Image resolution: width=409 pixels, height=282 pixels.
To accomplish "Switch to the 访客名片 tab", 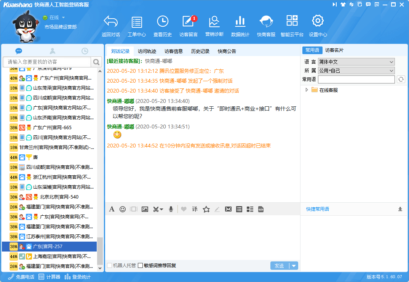I will 334,50.
